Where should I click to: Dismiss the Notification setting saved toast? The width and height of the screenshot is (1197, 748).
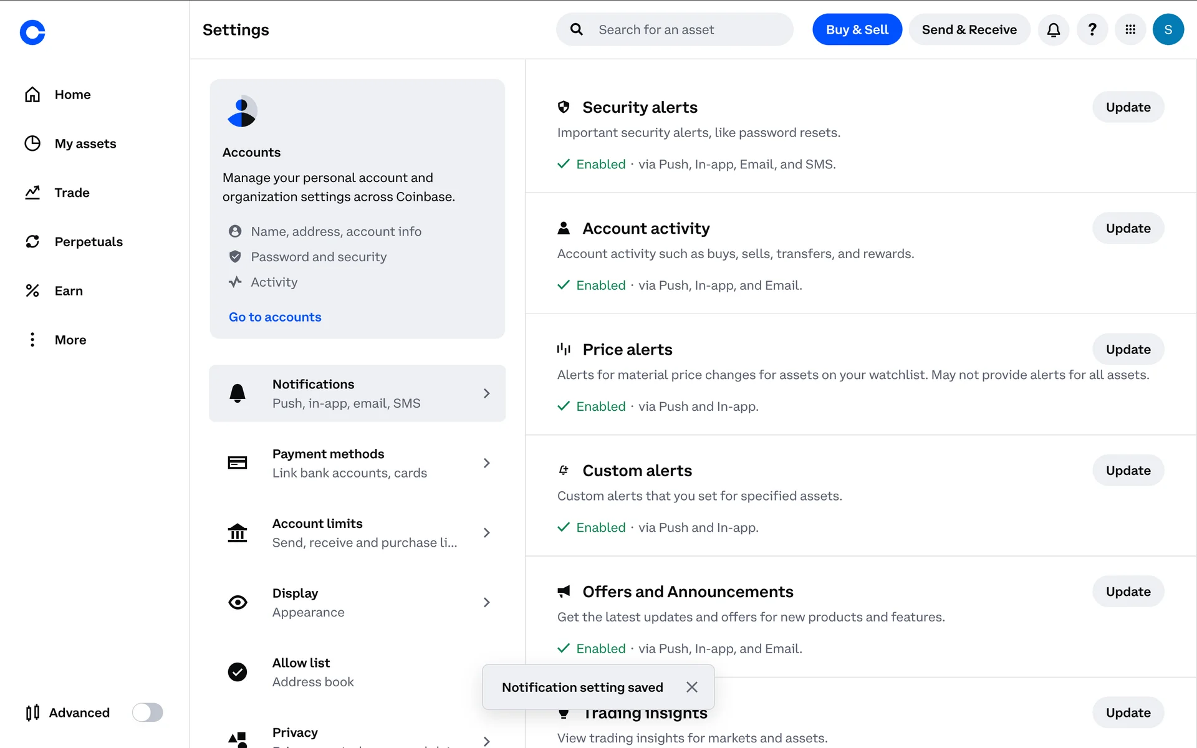691,687
